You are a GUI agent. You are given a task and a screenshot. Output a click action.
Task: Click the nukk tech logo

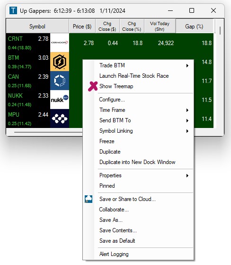click(60, 100)
